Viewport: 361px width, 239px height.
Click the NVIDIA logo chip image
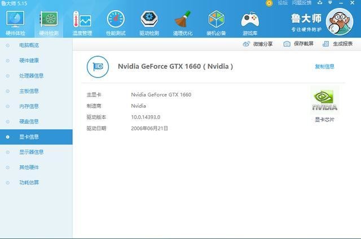[325, 100]
